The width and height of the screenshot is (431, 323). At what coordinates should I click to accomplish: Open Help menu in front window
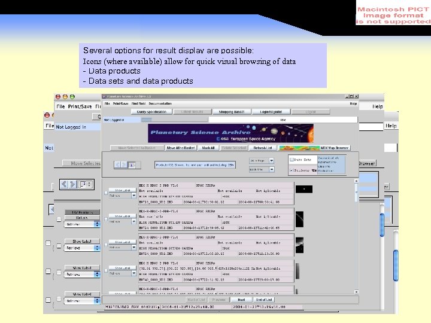(x=353, y=103)
